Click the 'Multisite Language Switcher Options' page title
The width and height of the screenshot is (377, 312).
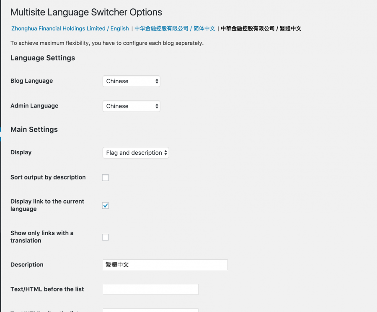click(x=86, y=12)
